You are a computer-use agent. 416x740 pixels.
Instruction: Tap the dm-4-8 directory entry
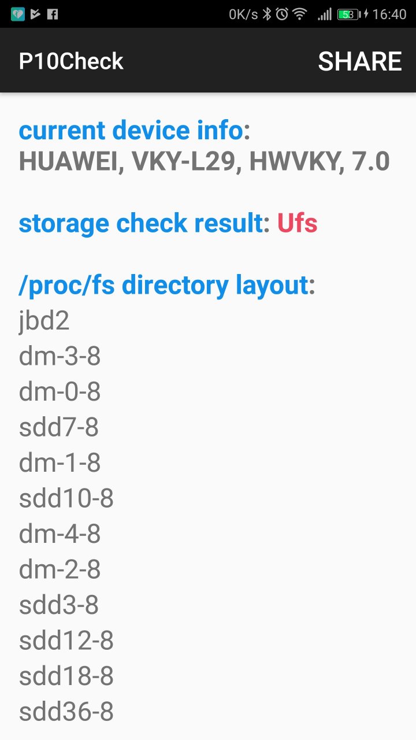(x=60, y=534)
